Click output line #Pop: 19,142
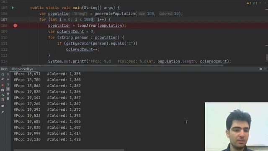 point(27,98)
